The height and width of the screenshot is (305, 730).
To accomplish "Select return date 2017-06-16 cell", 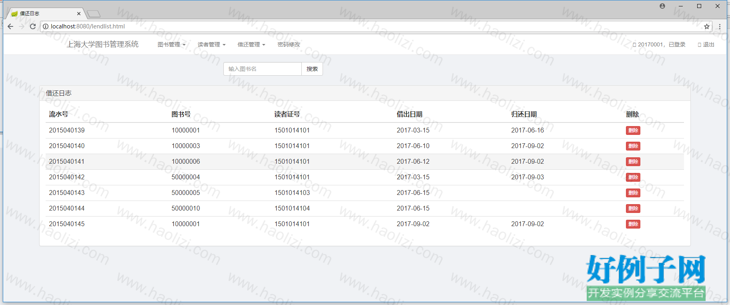I will tap(527, 130).
